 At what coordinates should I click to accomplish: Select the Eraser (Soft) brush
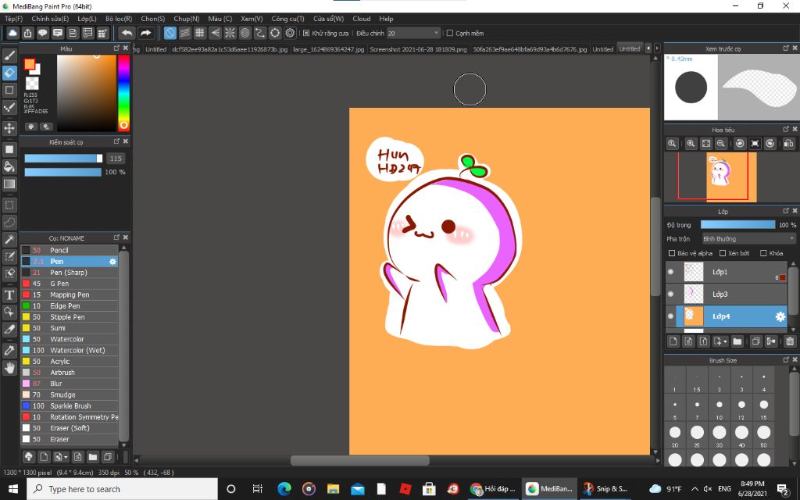pos(70,428)
